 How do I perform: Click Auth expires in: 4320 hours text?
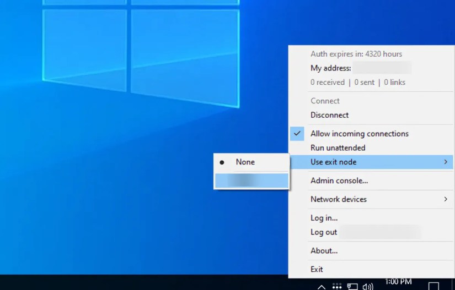point(356,54)
